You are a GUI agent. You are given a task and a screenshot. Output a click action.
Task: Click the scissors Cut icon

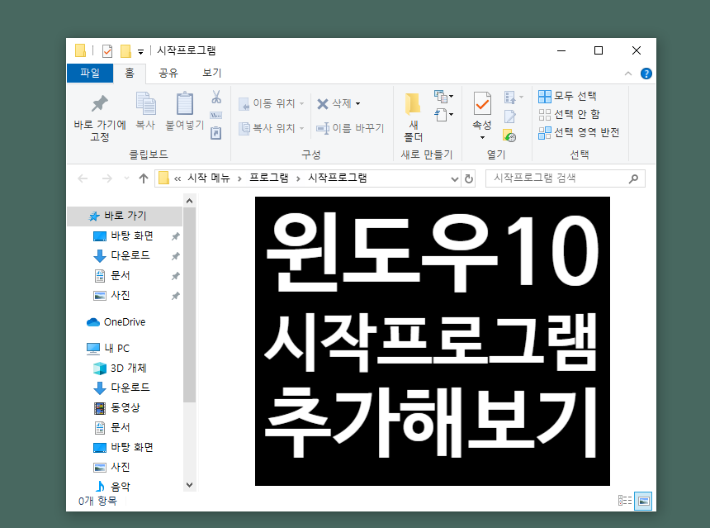click(215, 98)
